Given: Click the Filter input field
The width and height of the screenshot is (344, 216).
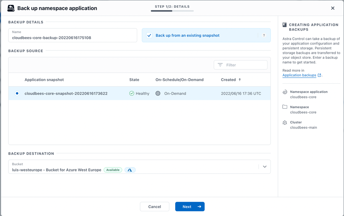Looking at the screenshot, I should (241, 65).
